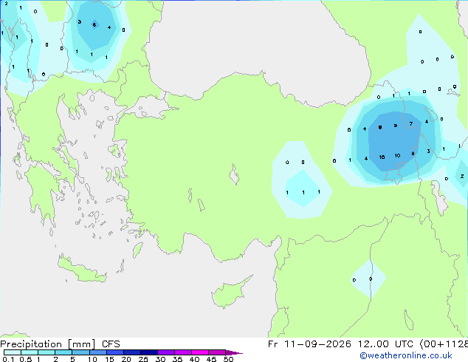The width and height of the screenshot is (468, 362).
Task: Pick the 15–20 mm legend color swatch
Action: pyautogui.click(x=114, y=352)
